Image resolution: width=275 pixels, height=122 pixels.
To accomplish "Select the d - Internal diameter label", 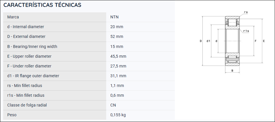I will 26,27.
